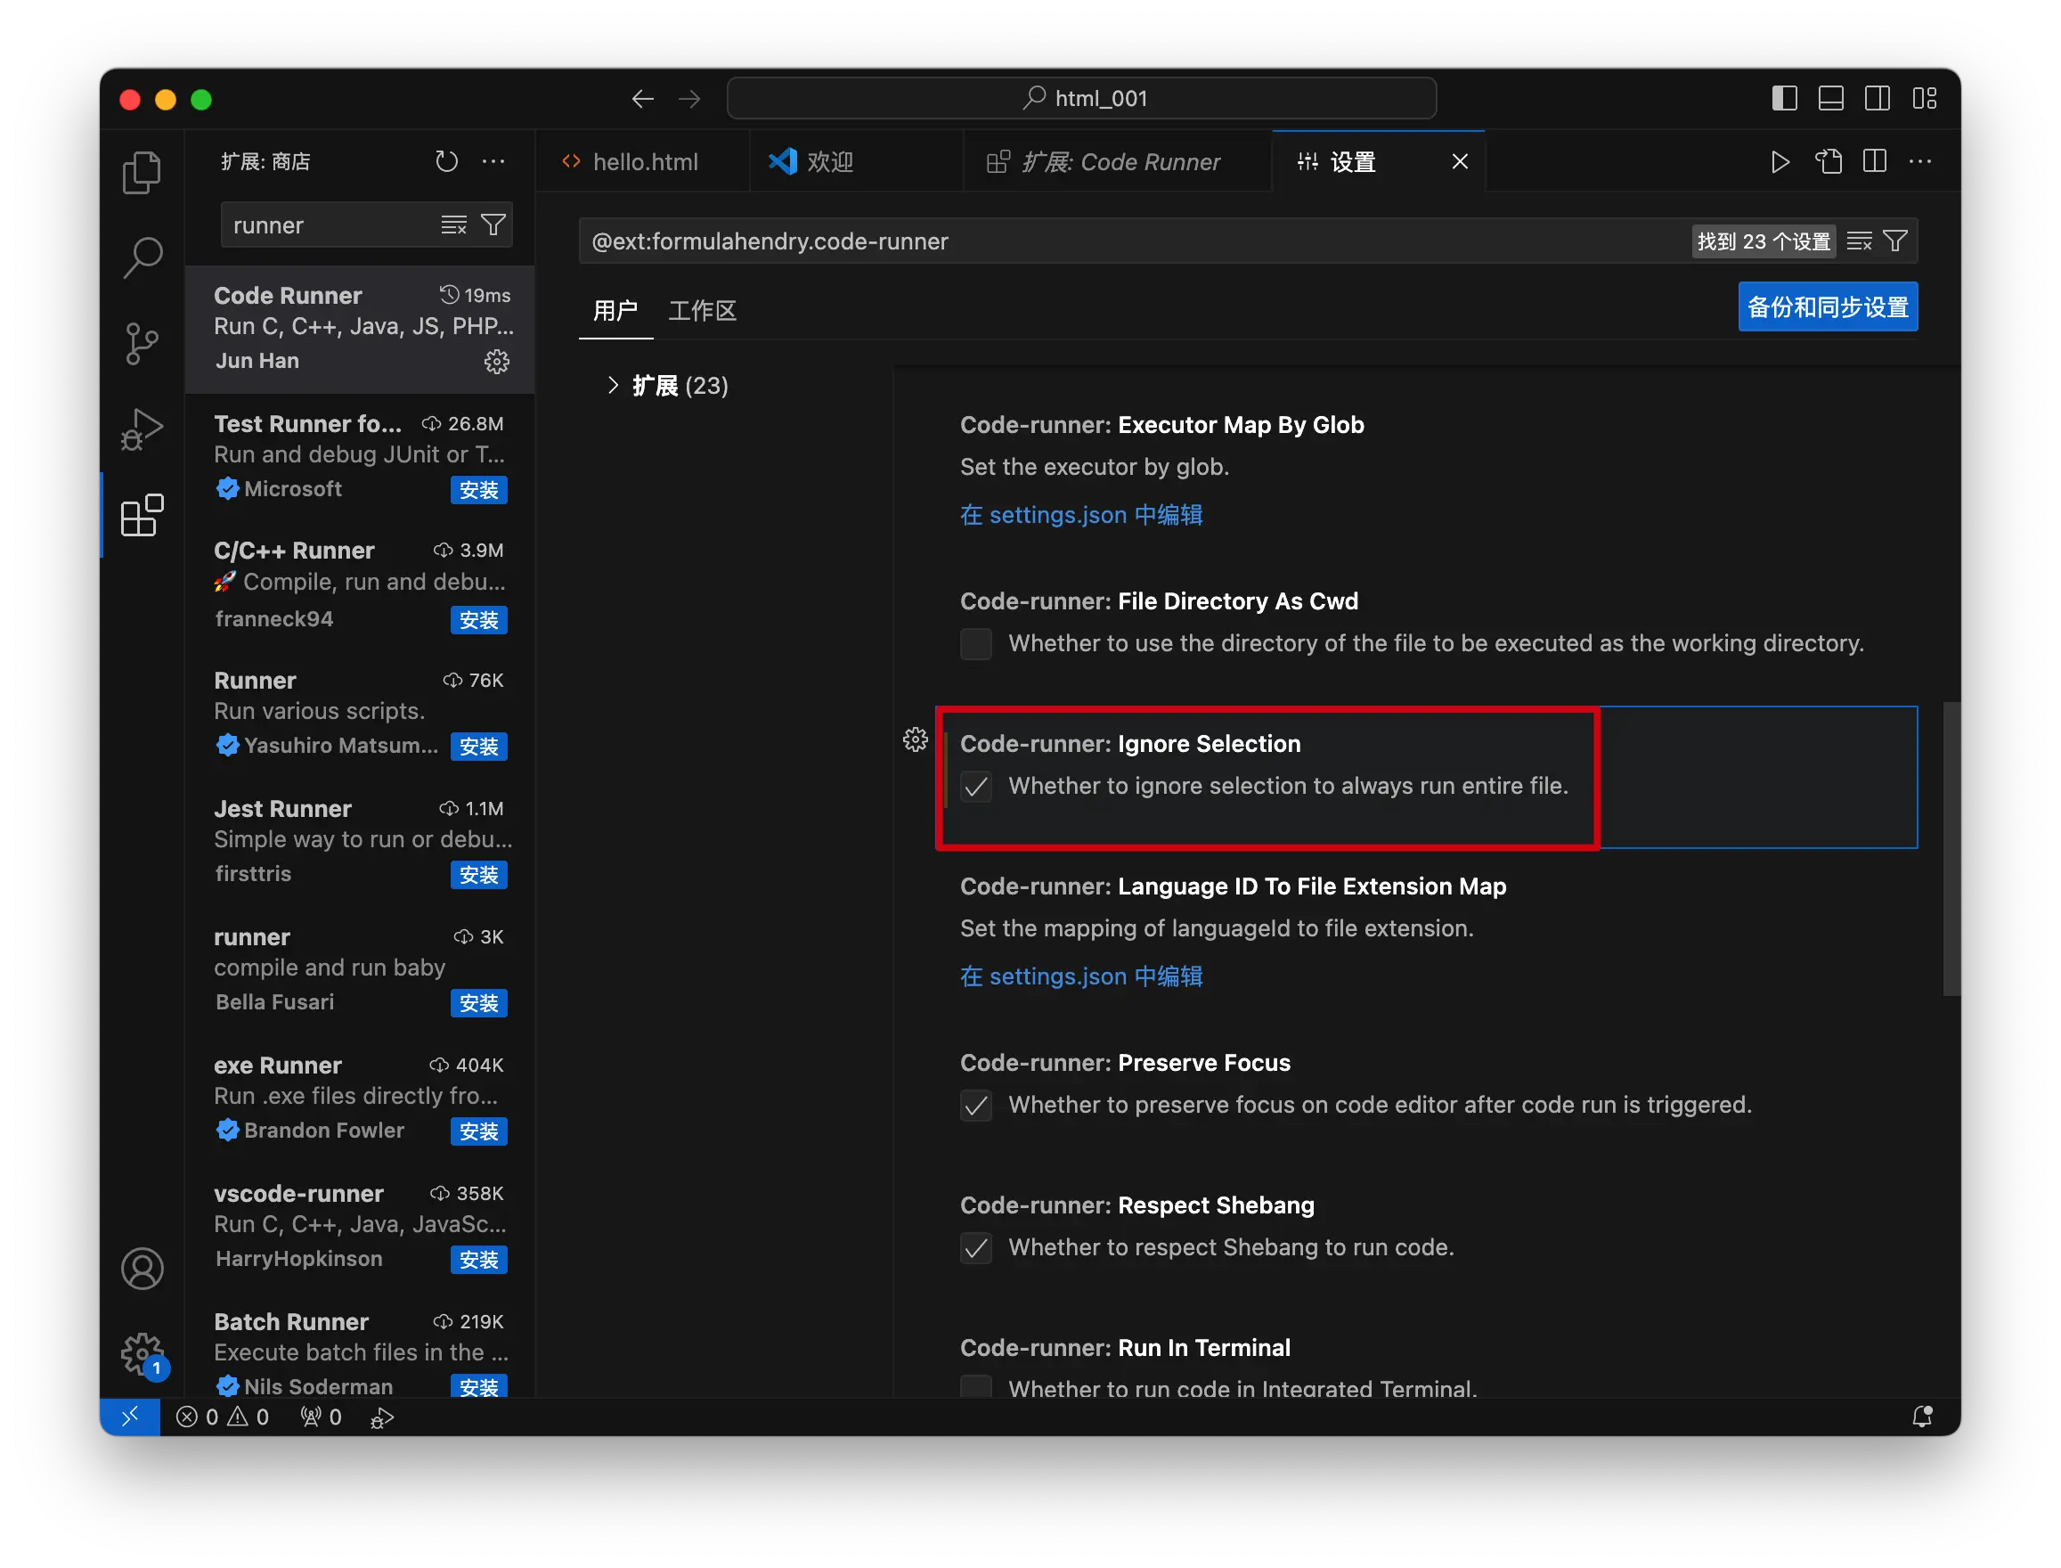Run code with the play icon

coord(1780,161)
